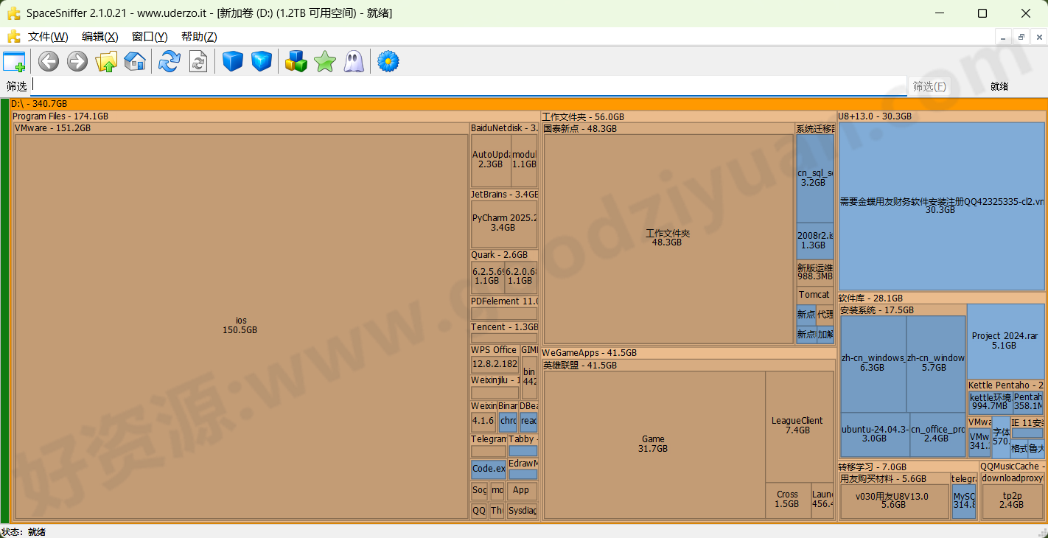Image resolution: width=1048 pixels, height=538 pixels.
Task: Open the 帮助(Z) menu
Action: [198, 36]
